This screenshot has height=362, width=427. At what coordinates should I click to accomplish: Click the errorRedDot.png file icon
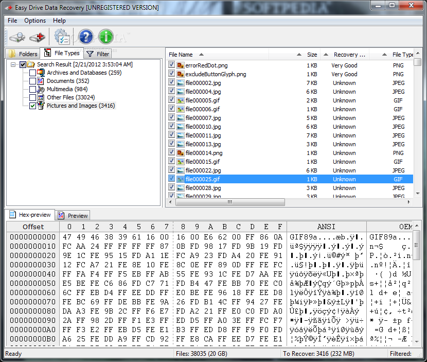[x=180, y=65]
